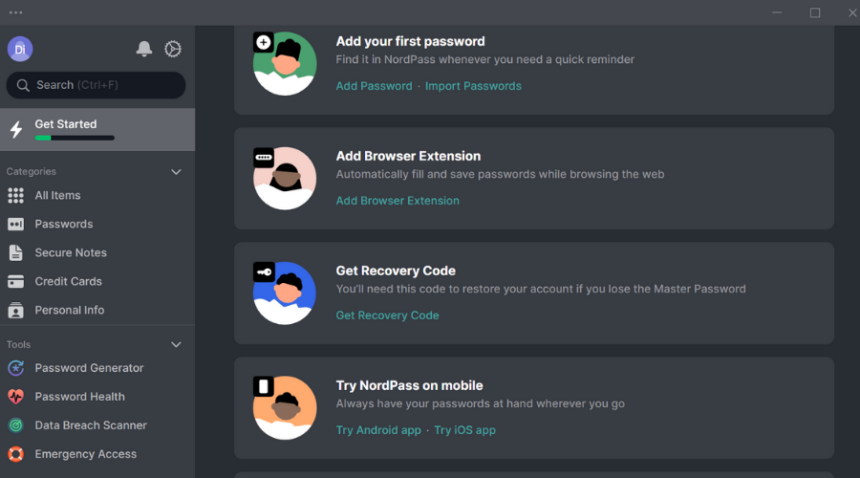Viewport: 860px width, 478px height.
Task: Select the Secure Notes icon
Action: (16, 253)
